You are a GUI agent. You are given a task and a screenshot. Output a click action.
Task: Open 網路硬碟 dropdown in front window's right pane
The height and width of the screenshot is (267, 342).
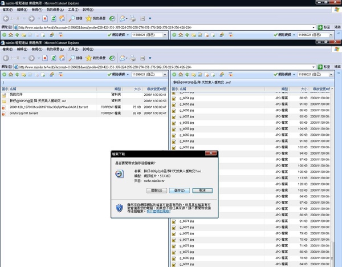point(294,74)
